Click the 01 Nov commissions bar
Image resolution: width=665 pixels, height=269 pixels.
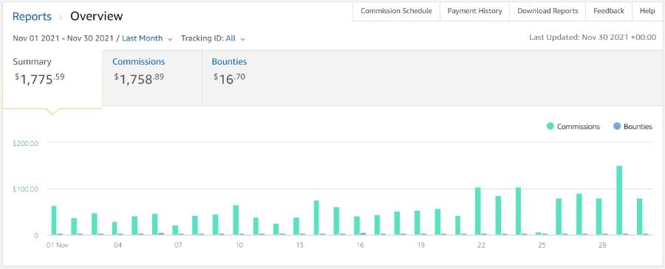tap(53, 220)
